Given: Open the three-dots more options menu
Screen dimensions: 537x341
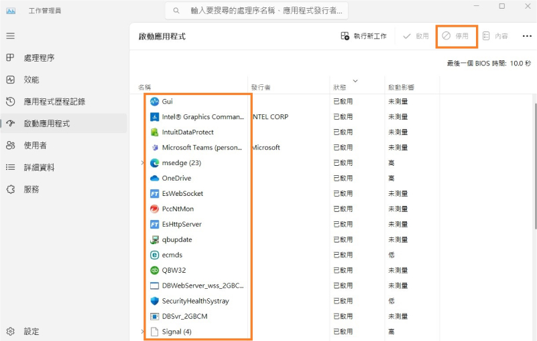Looking at the screenshot, I should (x=527, y=36).
